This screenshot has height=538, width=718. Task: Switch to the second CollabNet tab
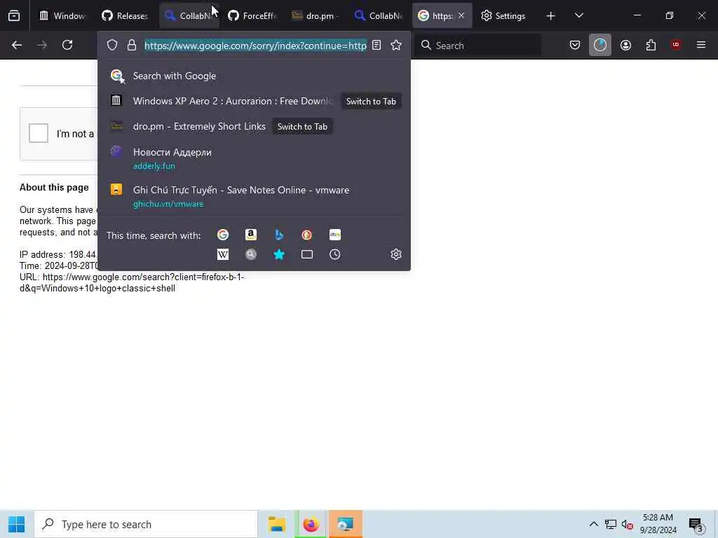click(379, 16)
